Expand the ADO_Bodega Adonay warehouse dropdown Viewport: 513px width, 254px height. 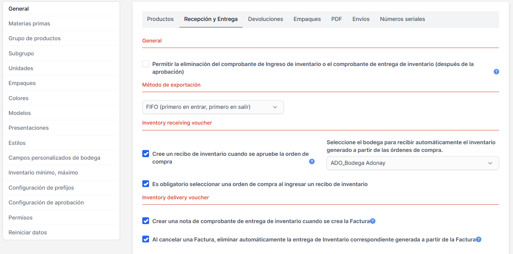click(x=412, y=163)
